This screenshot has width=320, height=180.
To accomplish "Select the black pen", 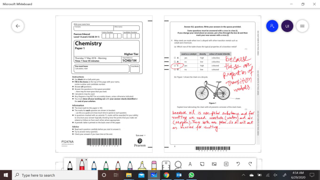I will [70, 165].
